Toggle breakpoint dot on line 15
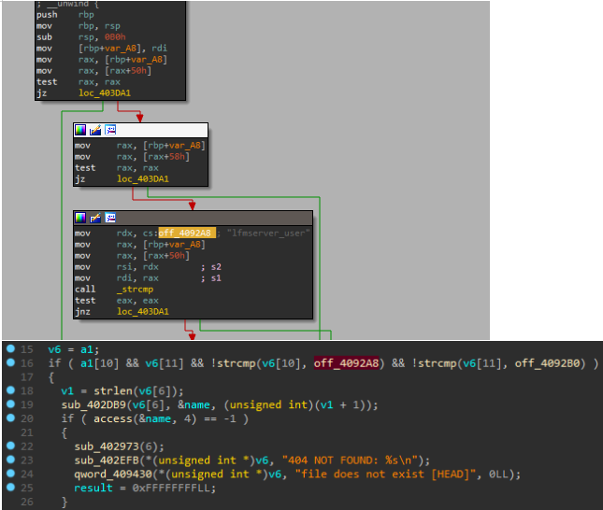 (x=10, y=348)
